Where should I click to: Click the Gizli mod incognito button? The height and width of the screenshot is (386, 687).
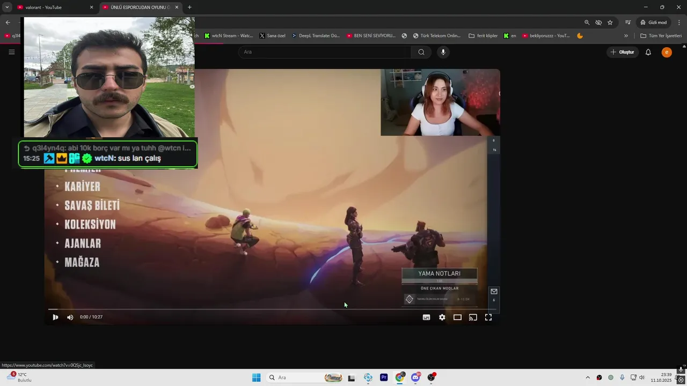(653, 23)
